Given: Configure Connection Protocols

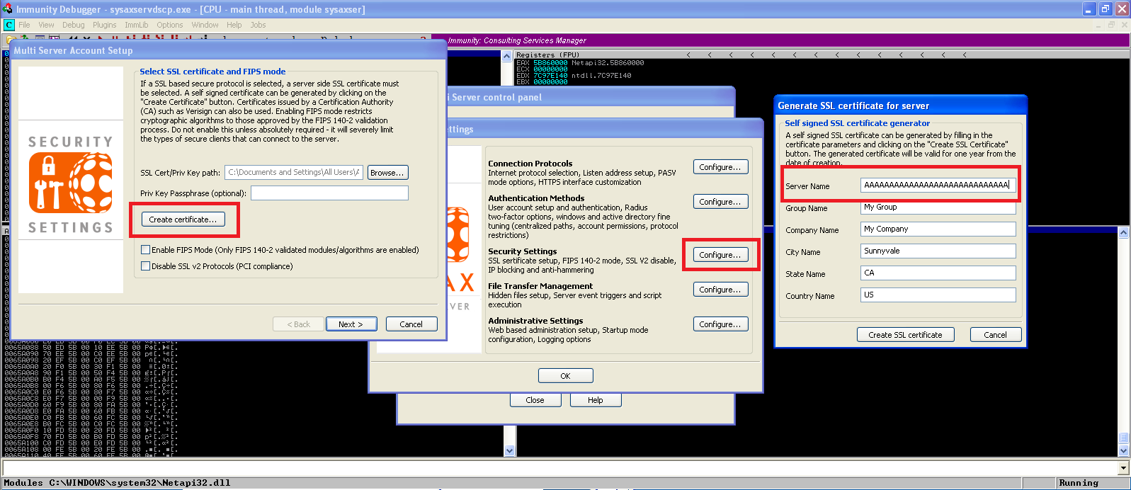Looking at the screenshot, I should tap(720, 167).
